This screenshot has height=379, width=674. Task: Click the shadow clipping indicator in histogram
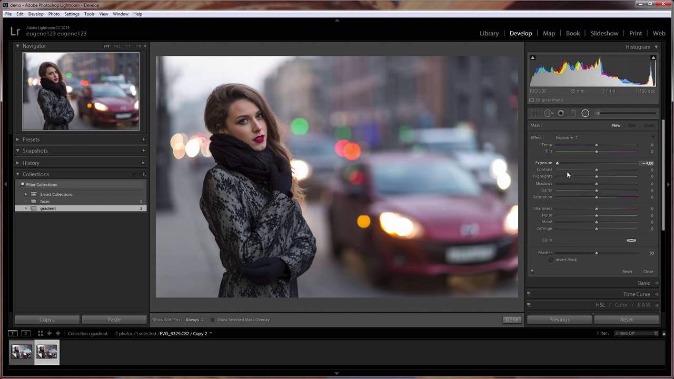click(x=532, y=58)
